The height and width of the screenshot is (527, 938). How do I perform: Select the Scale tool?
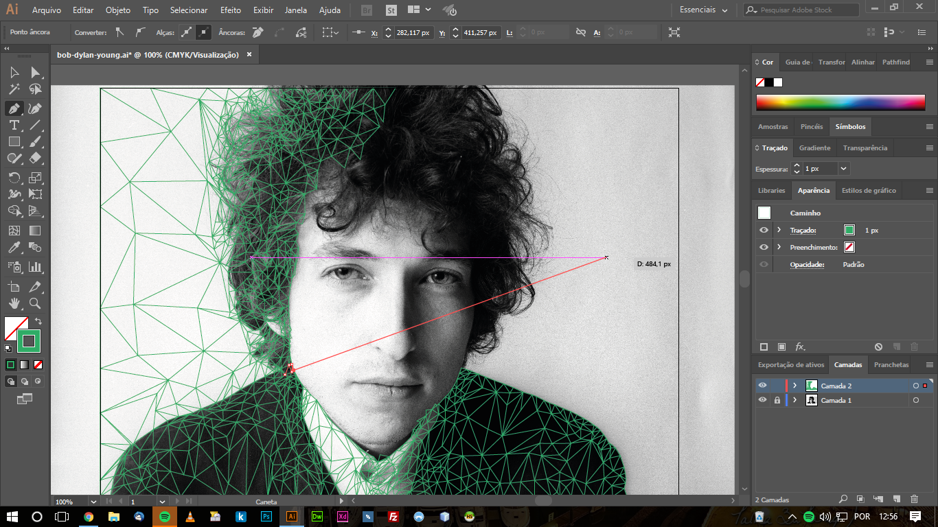35,178
